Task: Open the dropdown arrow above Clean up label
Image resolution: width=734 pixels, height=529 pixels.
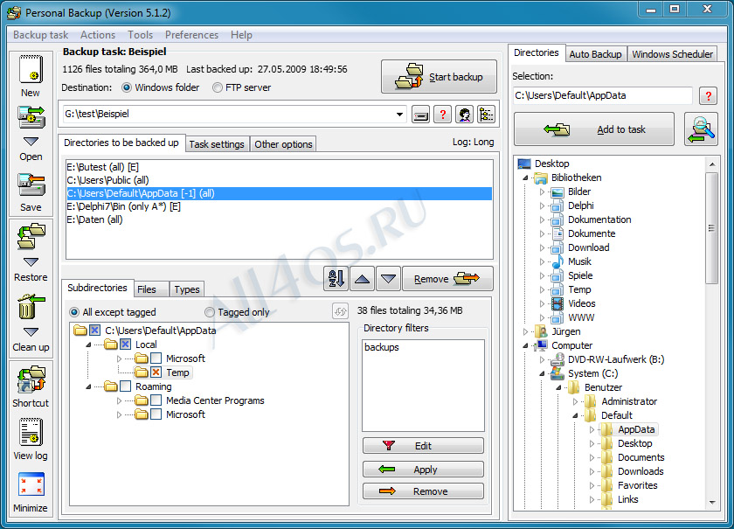Action: click(31, 331)
